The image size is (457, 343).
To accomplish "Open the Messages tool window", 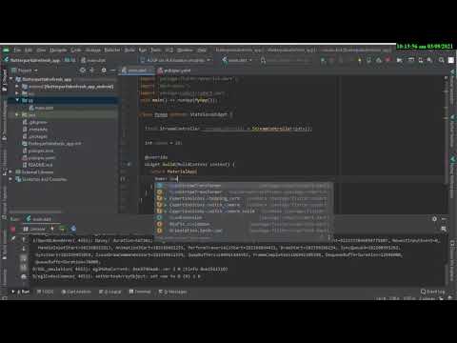I will tap(172, 292).
